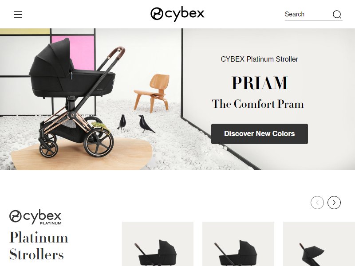Click the wooden chair in hero banner
Image resolution: width=355 pixels, height=266 pixels.
(152, 93)
